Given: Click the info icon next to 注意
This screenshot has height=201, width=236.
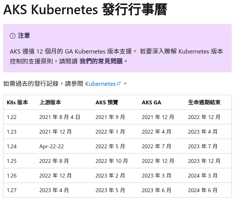Looking at the screenshot, I should pos(12,36).
